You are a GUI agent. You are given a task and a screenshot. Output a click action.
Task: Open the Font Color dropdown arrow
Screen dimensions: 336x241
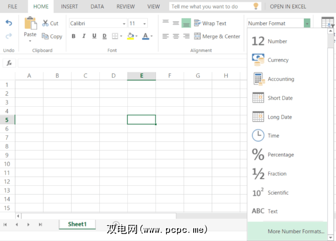point(151,36)
